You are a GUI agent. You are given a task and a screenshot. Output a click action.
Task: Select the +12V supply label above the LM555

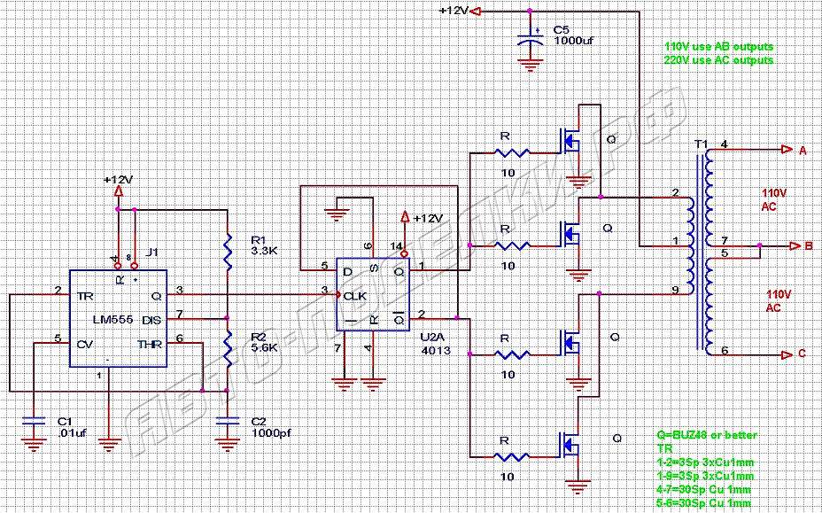118,180
